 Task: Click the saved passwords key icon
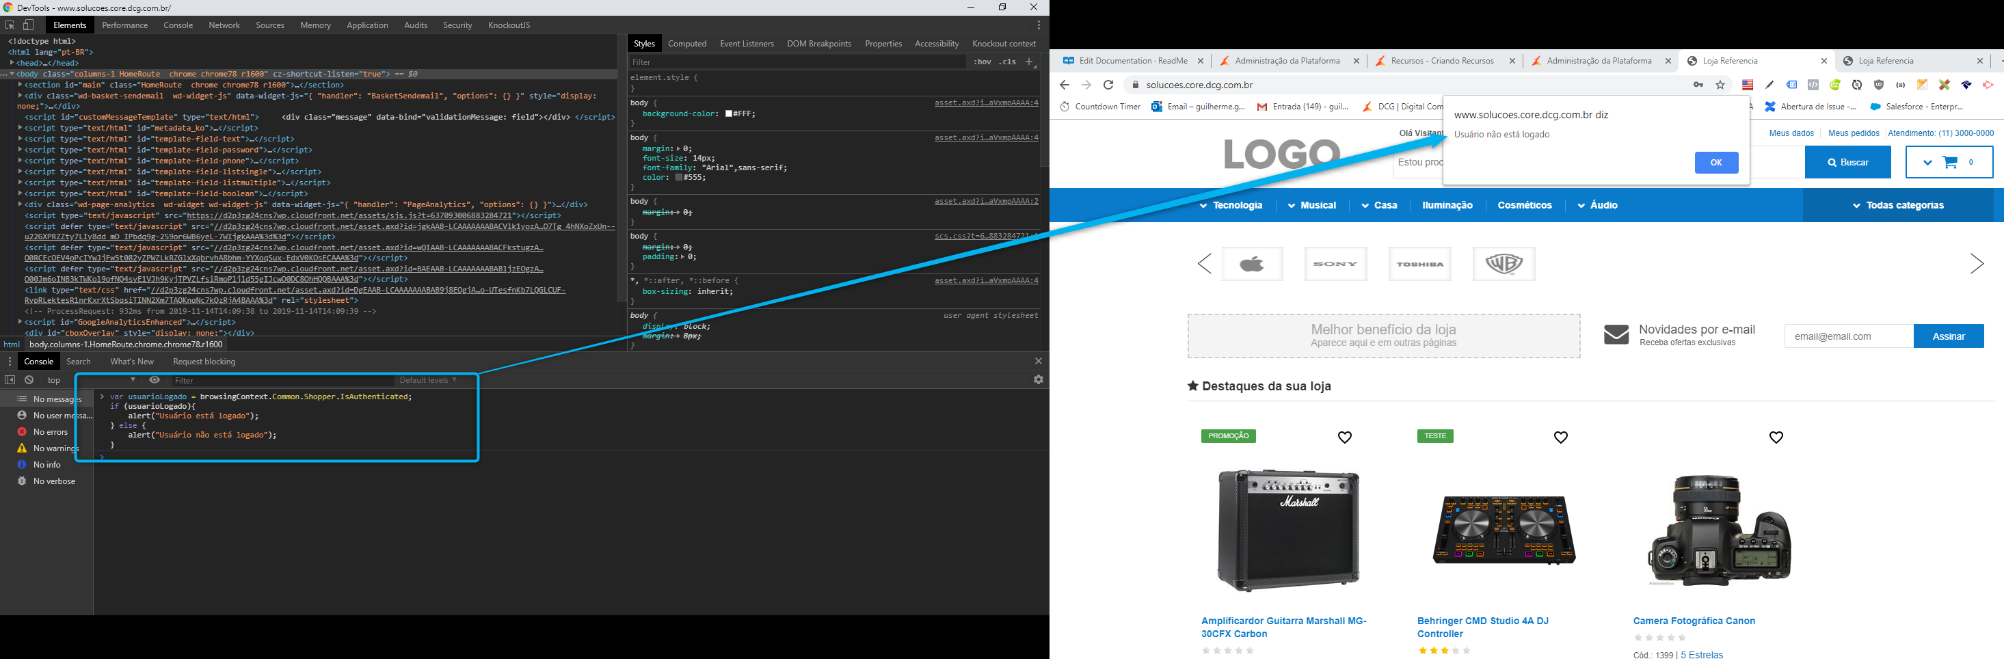tap(1698, 85)
